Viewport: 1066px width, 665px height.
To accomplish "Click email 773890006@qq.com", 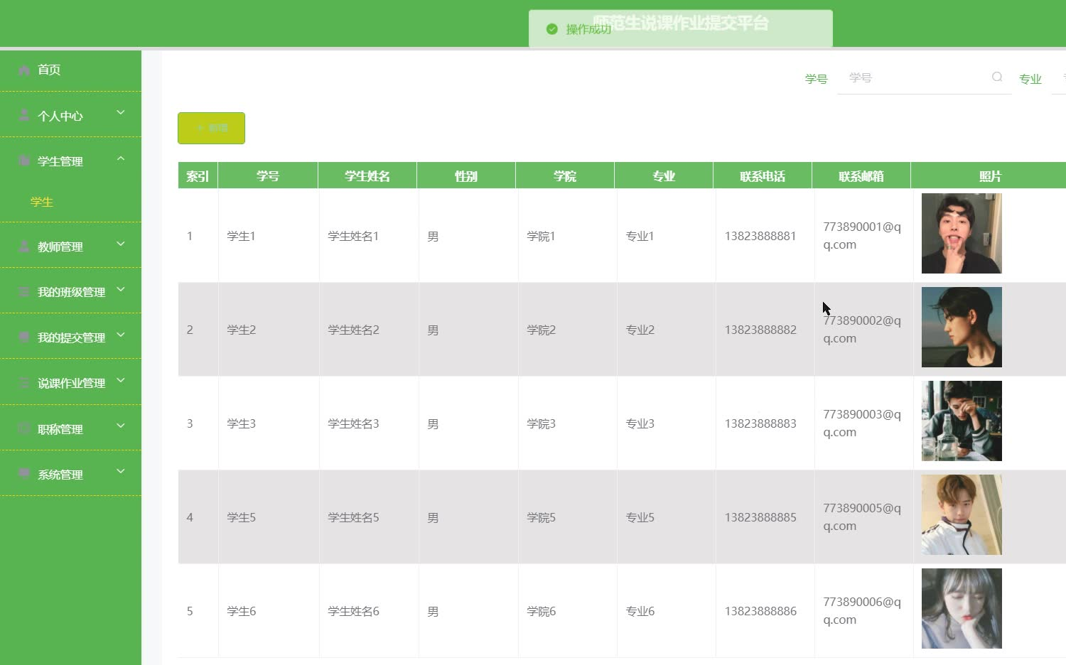I will point(862,610).
